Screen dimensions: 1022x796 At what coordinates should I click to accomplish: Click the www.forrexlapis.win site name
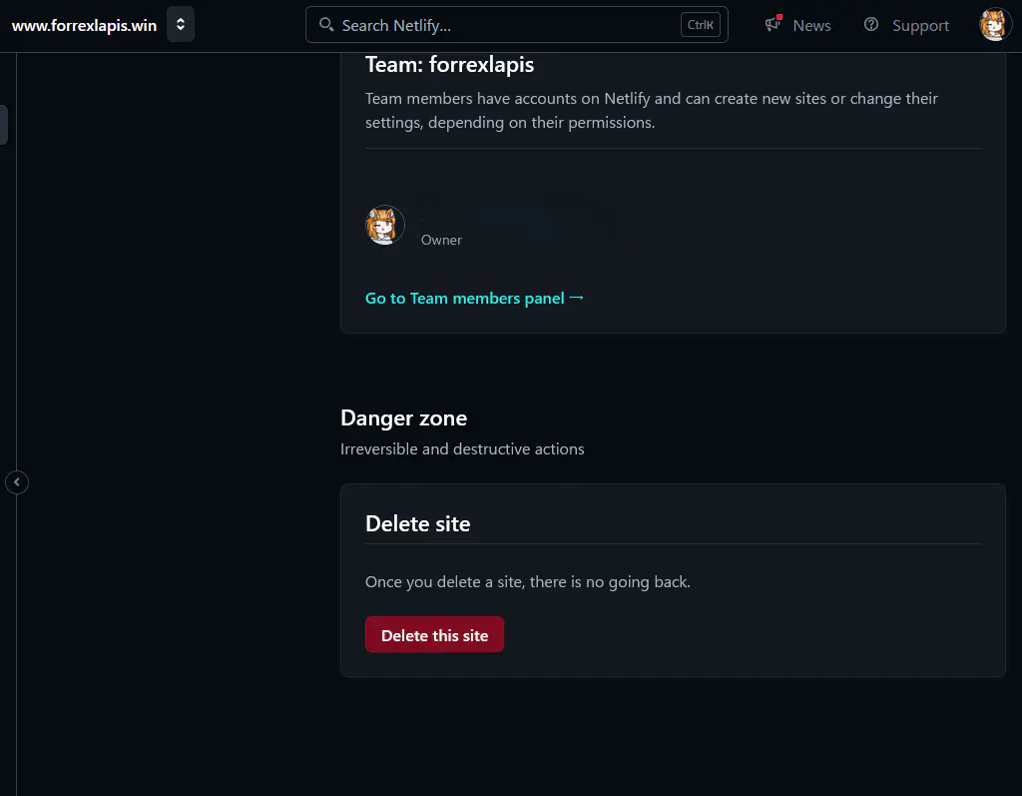tap(84, 25)
